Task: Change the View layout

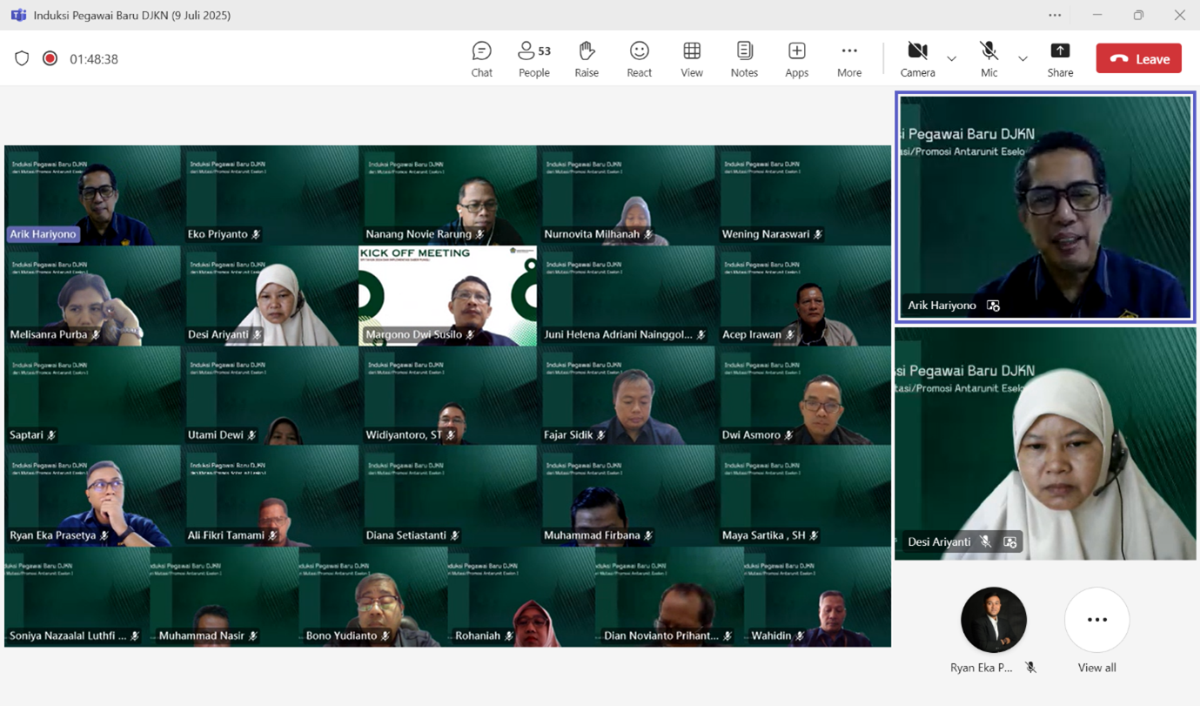Action: 692,58
